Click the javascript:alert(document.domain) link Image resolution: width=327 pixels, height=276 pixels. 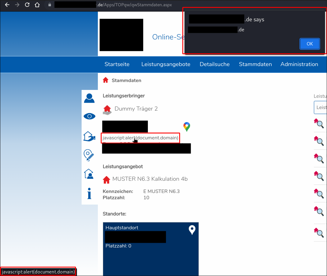(140, 138)
